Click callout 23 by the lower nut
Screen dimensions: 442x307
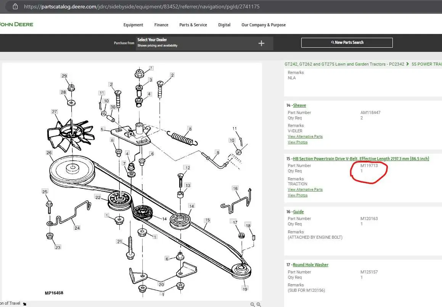(58, 247)
